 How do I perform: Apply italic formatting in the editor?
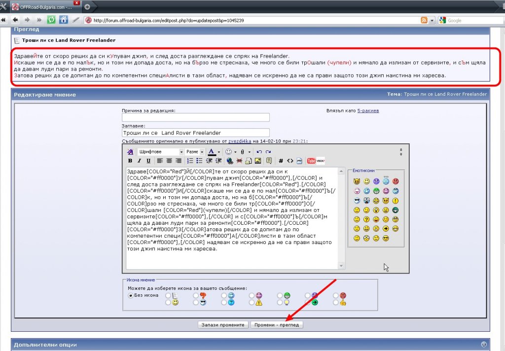point(139,161)
